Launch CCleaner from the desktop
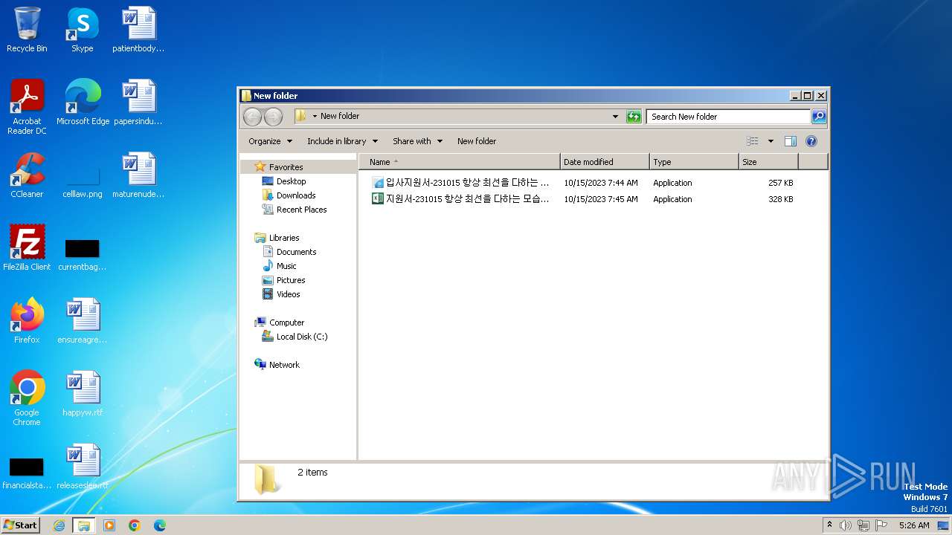The width and height of the screenshot is (952, 535). 27,175
